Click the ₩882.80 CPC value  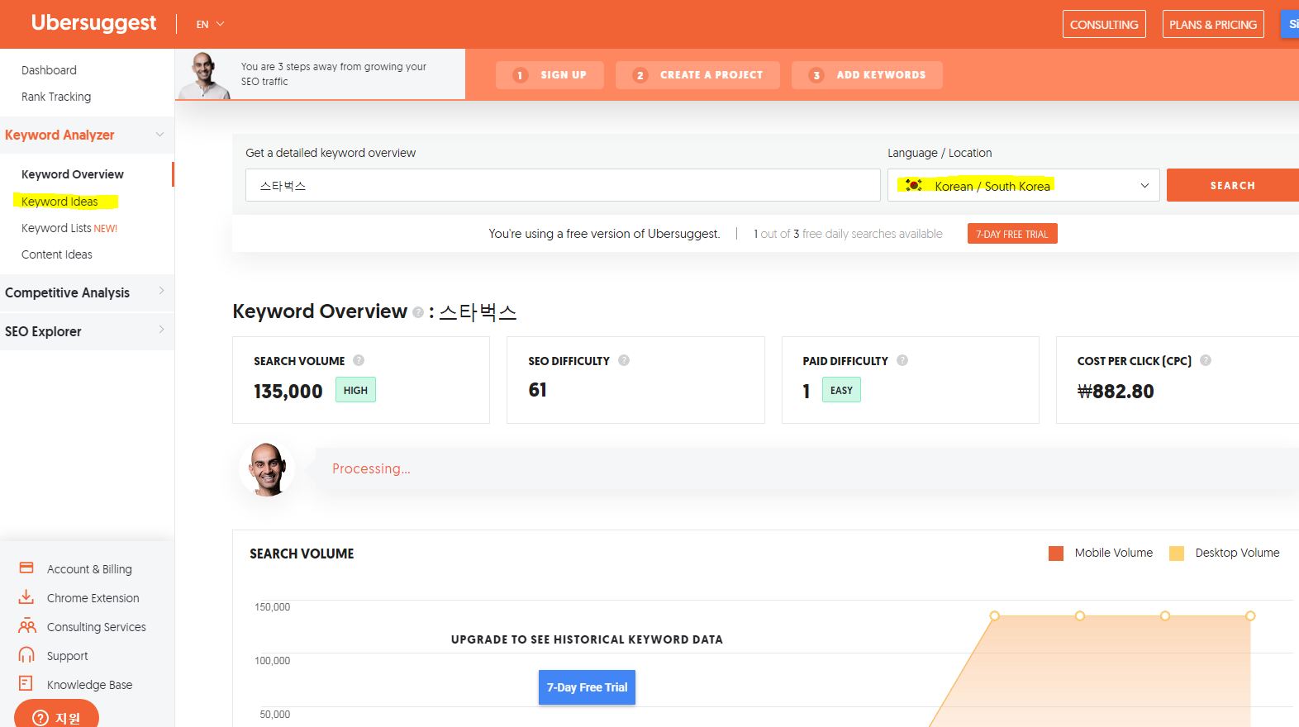1116,392
